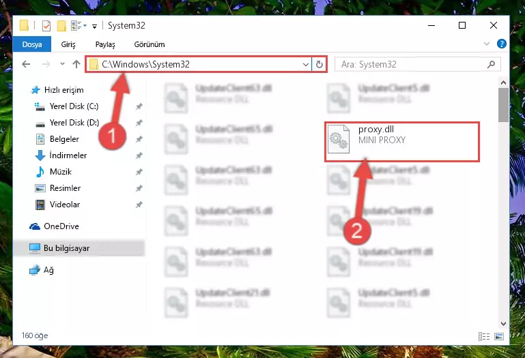Click the vertical scrollbar thumb
The image size is (525, 358).
tap(503, 105)
